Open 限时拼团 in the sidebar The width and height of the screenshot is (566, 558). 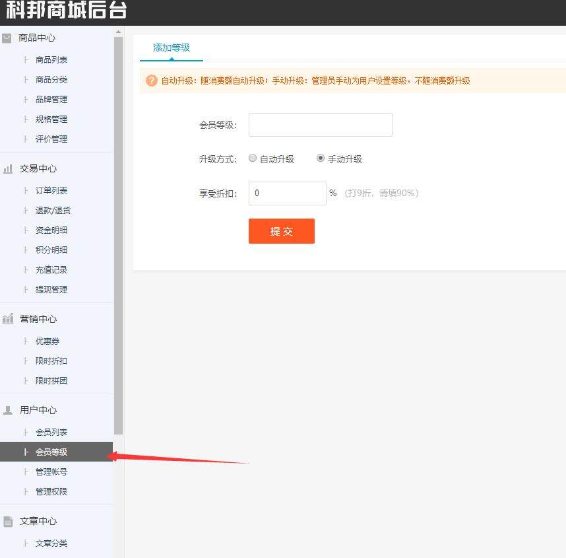point(51,381)
